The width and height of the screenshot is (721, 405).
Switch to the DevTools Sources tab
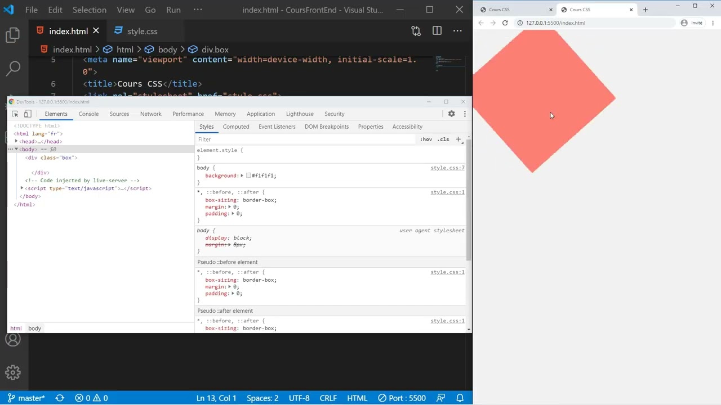pyautogui.click(x=119, y=114)
